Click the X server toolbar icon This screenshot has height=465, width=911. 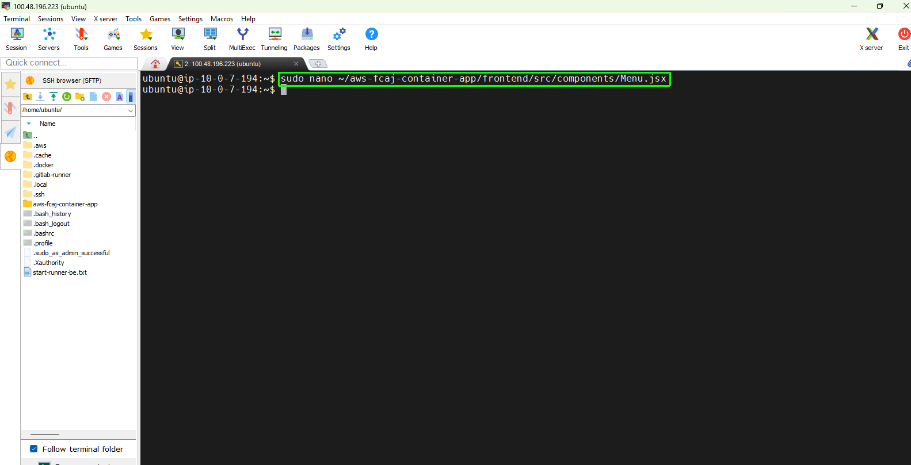click(x=871, y=39)
